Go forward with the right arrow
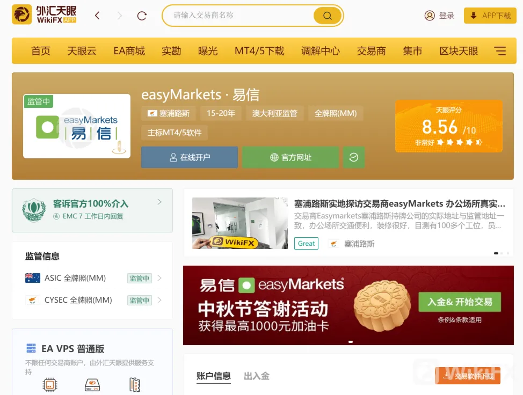Screen dimensions: 523x395 [x=120, y=16]
